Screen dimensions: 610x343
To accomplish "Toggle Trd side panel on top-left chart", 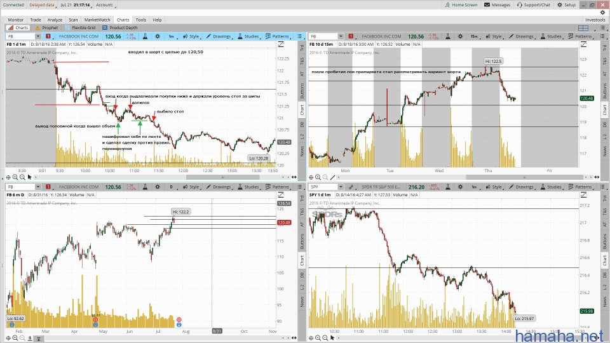I will tap(302, 48).
